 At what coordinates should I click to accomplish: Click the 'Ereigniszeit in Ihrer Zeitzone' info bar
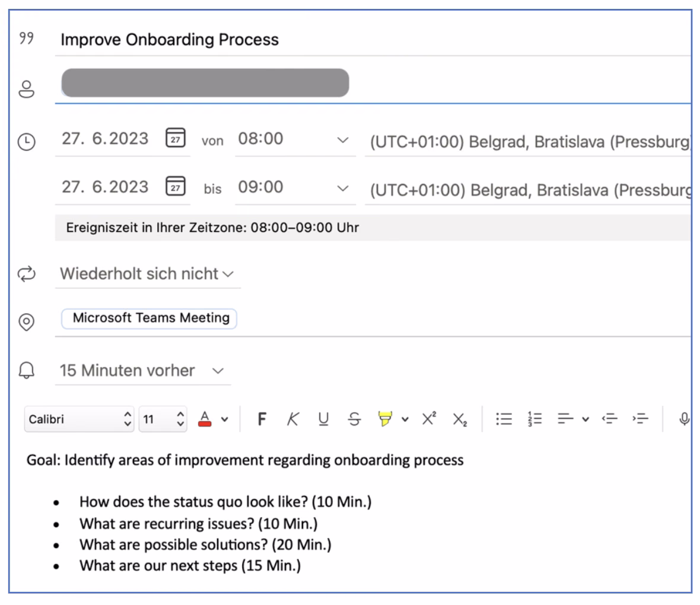[x=373, y=228]
